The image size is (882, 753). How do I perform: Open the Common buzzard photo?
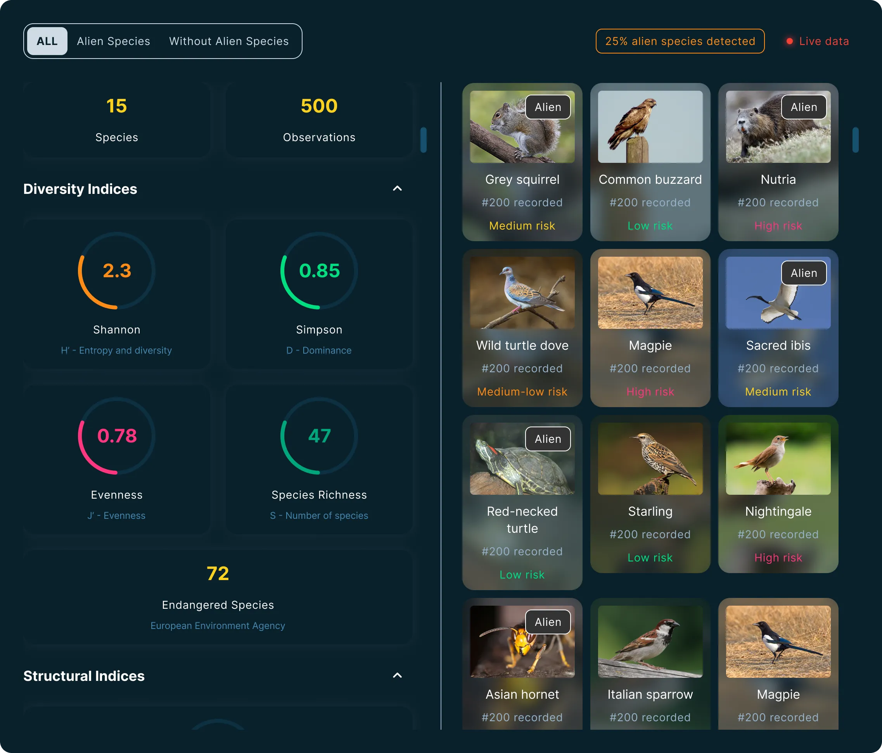coord(650,127)
